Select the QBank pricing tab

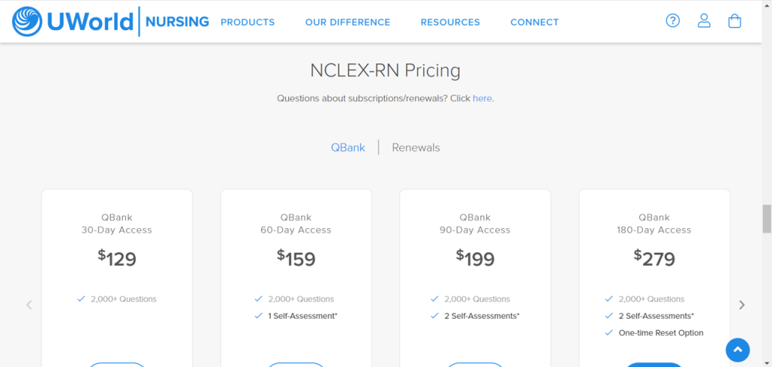[348, 147]
